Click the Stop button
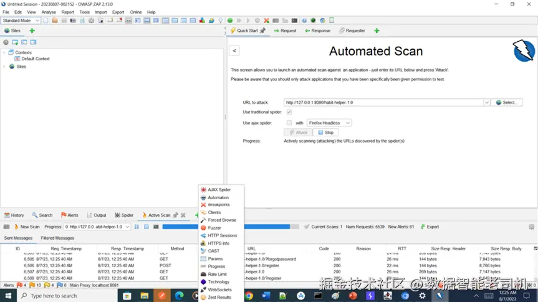 pos(325,132)
